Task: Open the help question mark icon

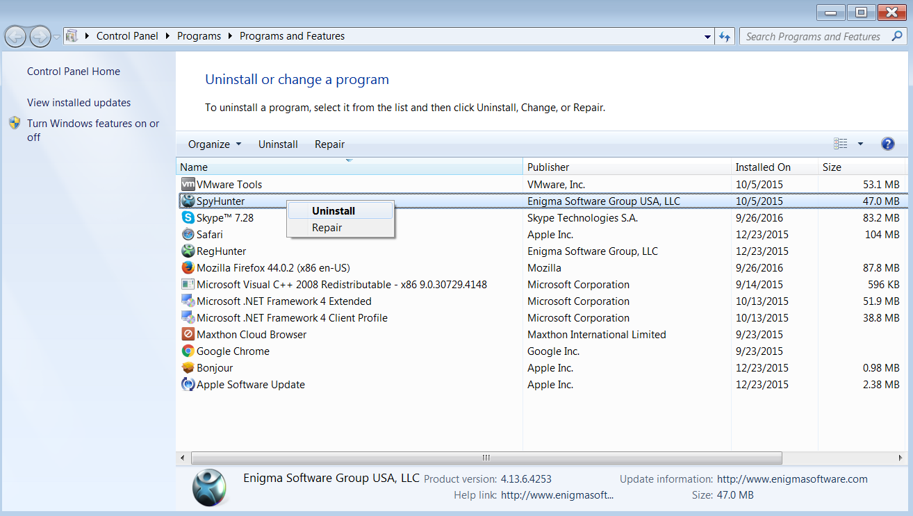Action: click(x=887, y=144)
